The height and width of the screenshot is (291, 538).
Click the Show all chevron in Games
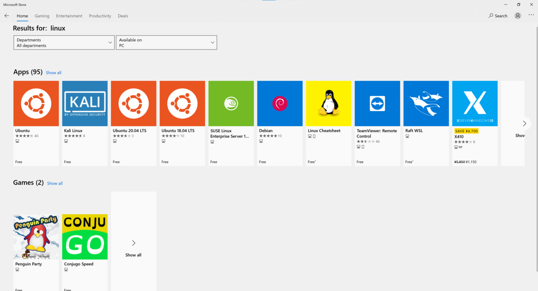(134, 243)
